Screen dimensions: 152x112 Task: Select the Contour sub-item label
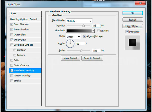(21, 50)
